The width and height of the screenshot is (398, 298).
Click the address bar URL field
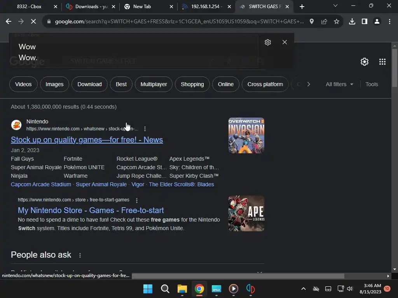(179, 22)
